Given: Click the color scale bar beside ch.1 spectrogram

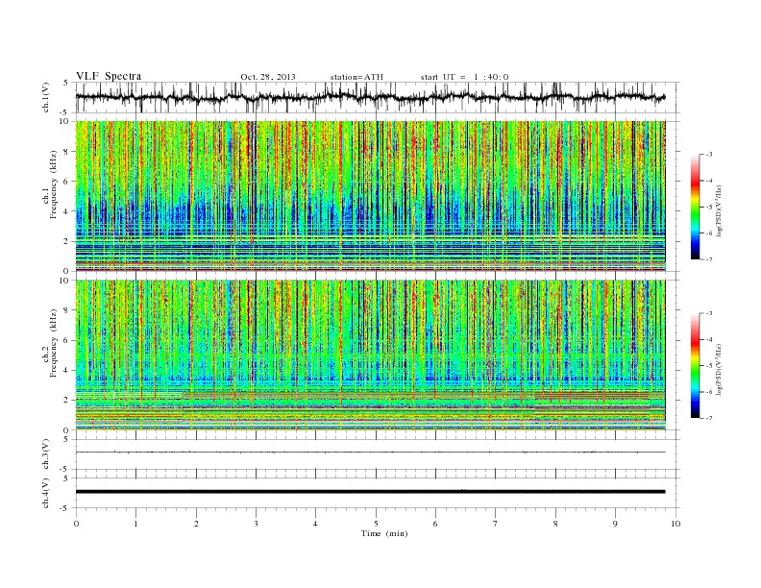Looking at the screenshot, I should (x=695, y=207).
